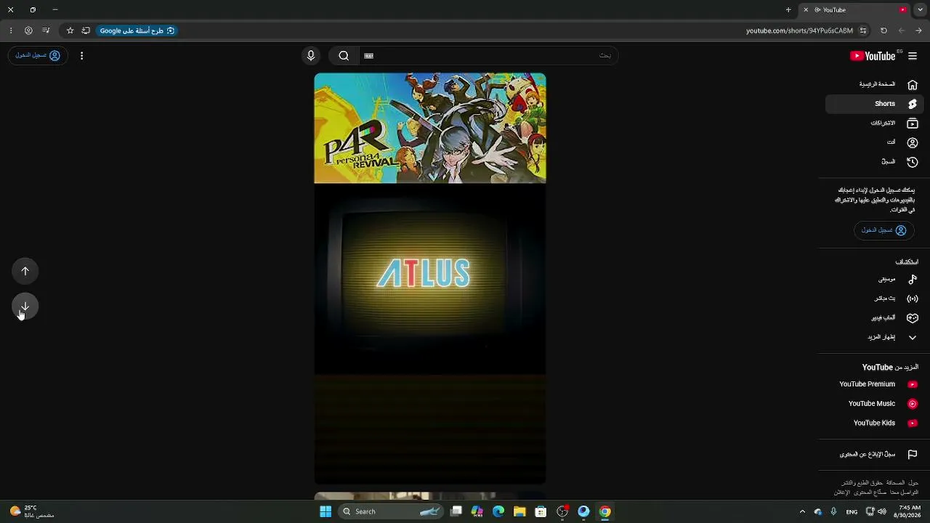Viewport: 930px width, 523px height.
Task: Toggle the YouTube guide hamburger menu
Action: point(913,56)
